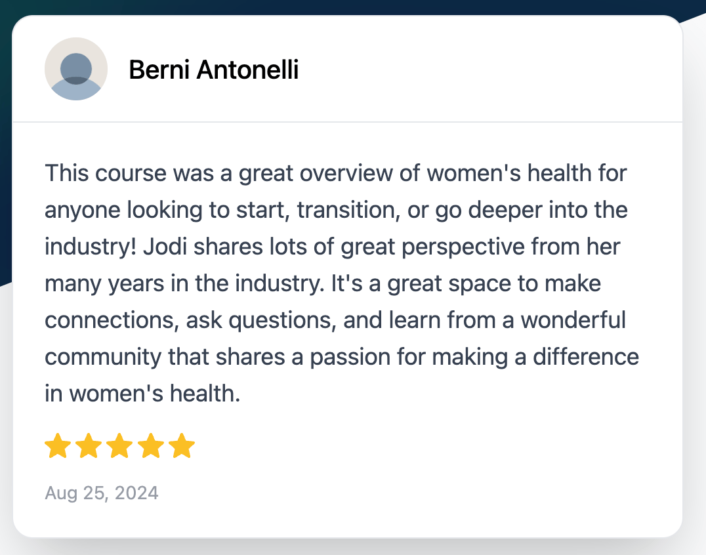Screen dimensions: 706x555
Task: Click the shoulders silhouette inside the avatar
Action: coord(76,90)
